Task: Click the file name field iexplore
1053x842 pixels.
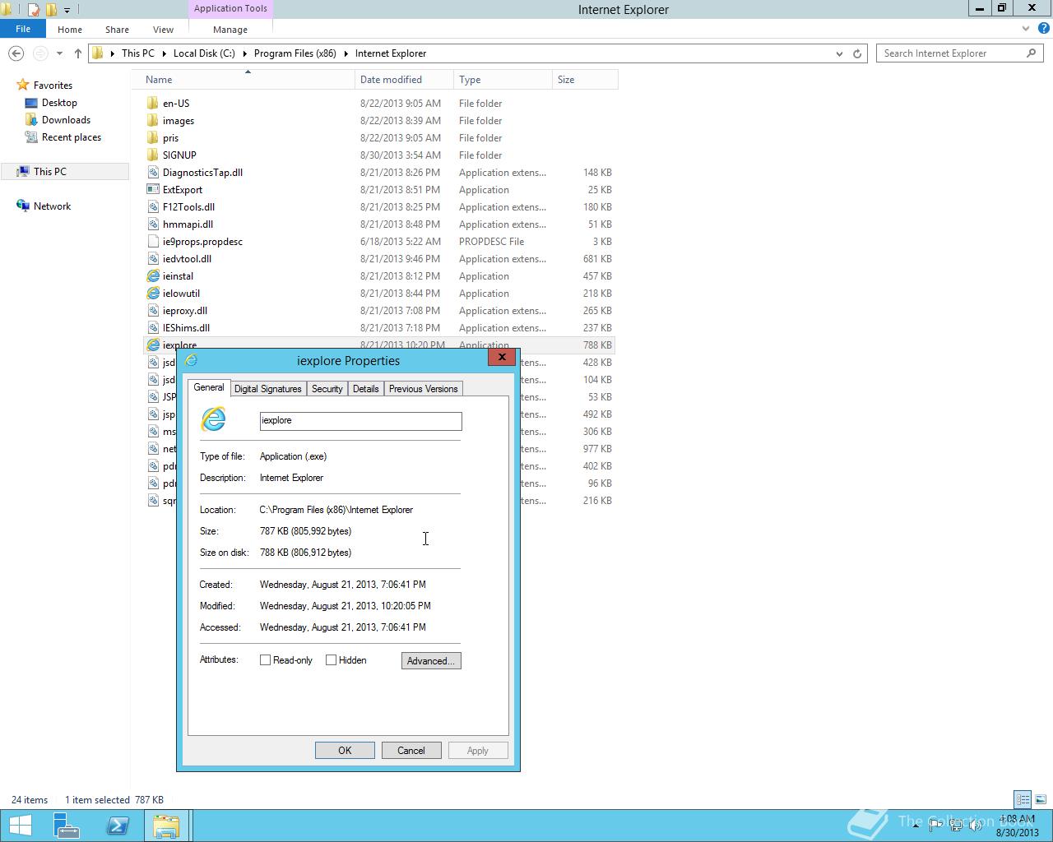Action: [360, 421]
